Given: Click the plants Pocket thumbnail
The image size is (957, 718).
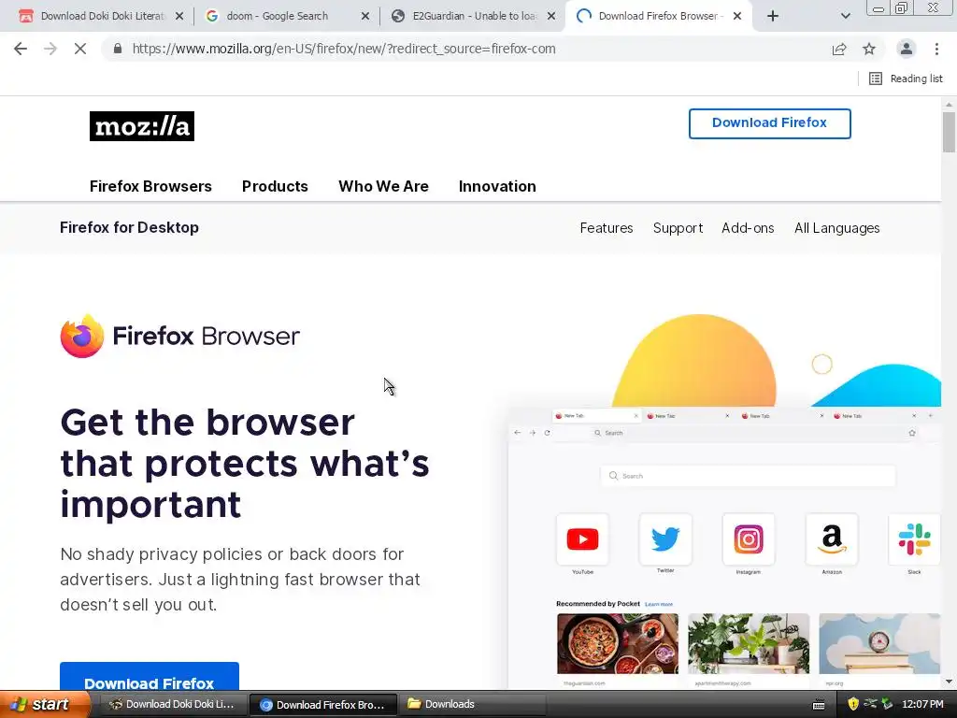Looking at the screenshot, I should 749,643.
